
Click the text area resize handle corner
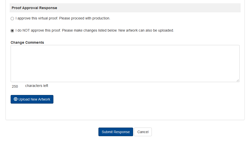[238, 80]
